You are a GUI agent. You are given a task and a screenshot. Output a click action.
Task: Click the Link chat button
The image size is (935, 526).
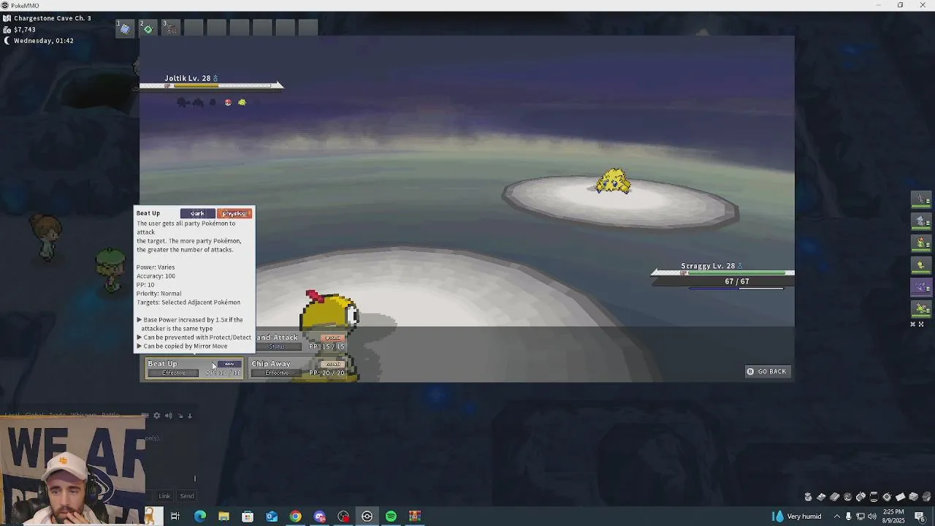[164, 496]
